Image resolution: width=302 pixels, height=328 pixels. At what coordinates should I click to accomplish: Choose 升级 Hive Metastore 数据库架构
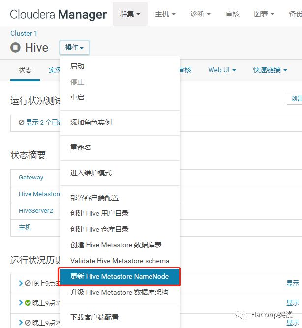click(120, 292)
